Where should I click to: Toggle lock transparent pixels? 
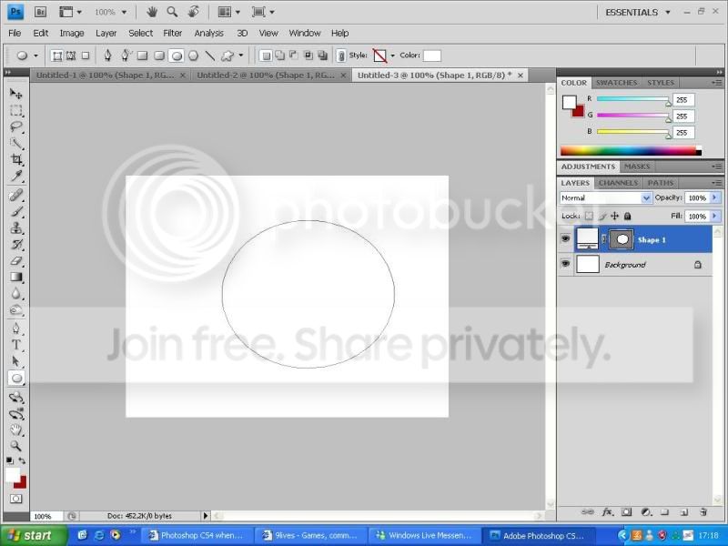click(589, 216)
